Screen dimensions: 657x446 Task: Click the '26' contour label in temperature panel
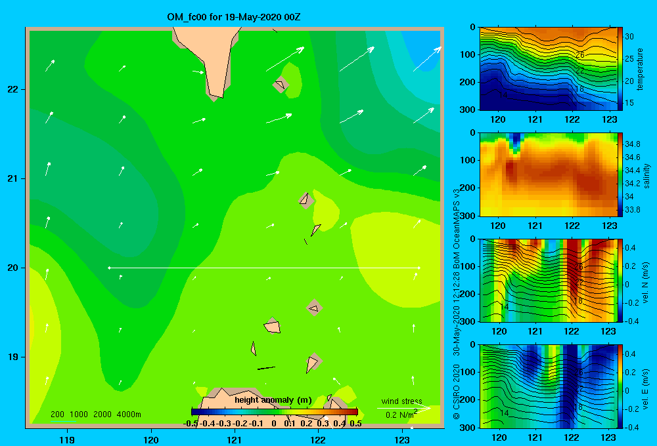pyautogui.click(x=580, y=55)
